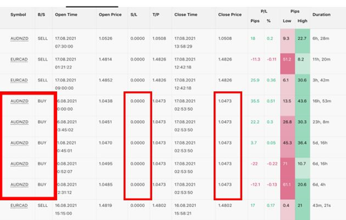Click close price 1.4802
This screenshot has height=220, width=346.
tap(225, 206)
